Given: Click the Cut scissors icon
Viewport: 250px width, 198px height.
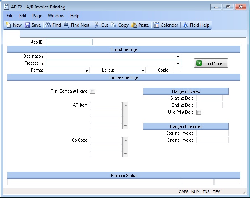Looking at the screenshot, I should pos(97,25).
